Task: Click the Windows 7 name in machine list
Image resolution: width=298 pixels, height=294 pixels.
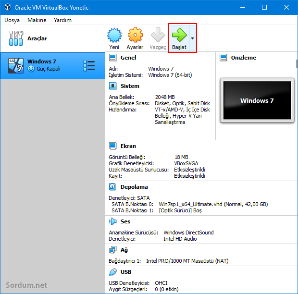Action: (x=42, y=61)
